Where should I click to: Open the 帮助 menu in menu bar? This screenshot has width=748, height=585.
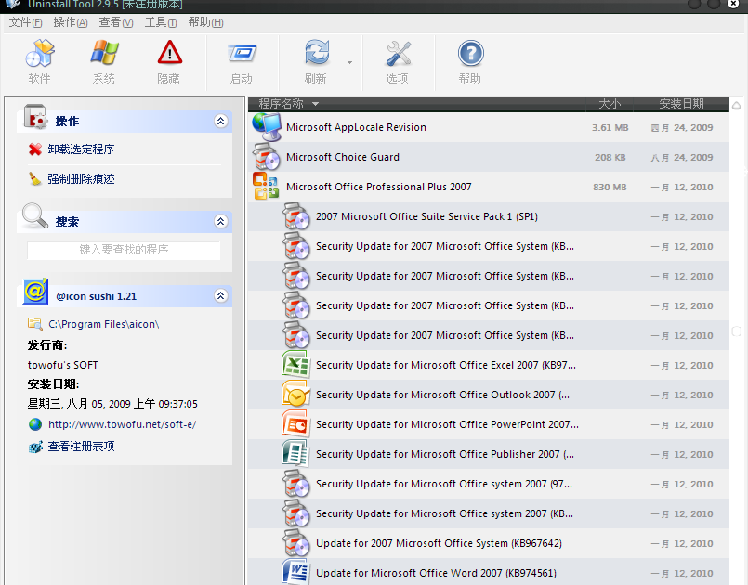click(x=205, y=22)
